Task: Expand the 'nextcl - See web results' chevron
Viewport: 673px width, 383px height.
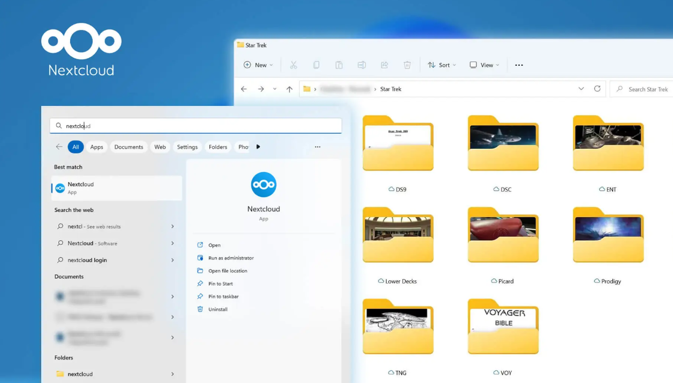Action: tap(172, 226)
